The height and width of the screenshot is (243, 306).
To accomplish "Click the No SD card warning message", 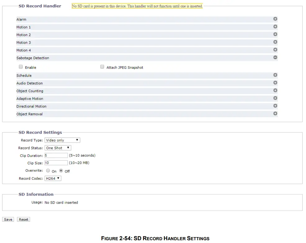I will click(x=137, y=6).
